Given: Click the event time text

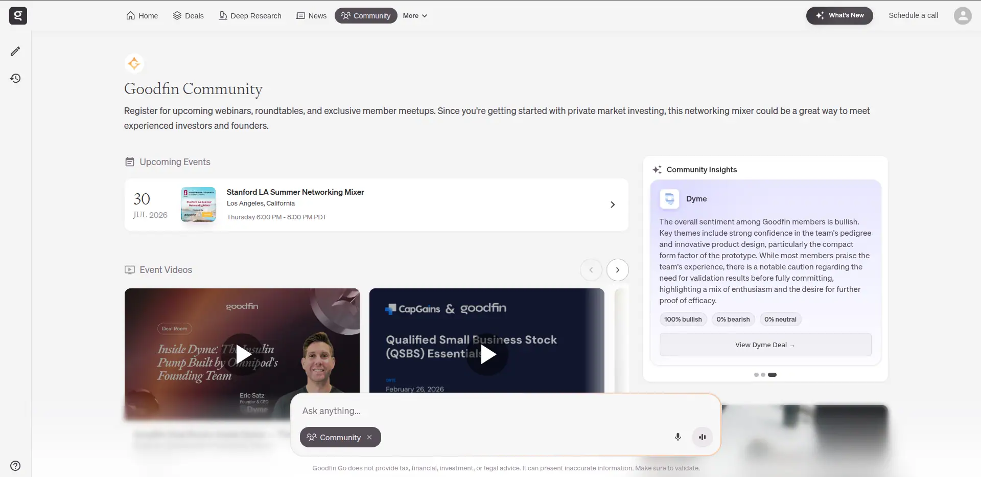Looking at the screenshot, I should click(x=276, y=217).
